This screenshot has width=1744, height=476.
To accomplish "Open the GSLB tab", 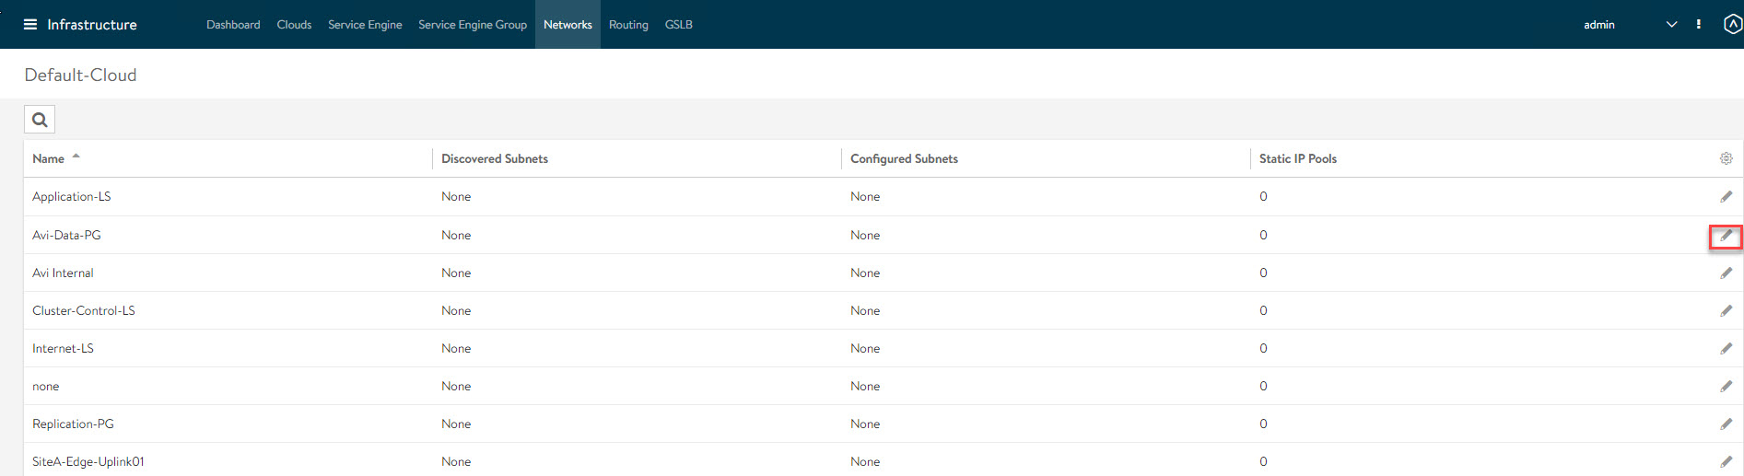I will click(x=678, y=25).
